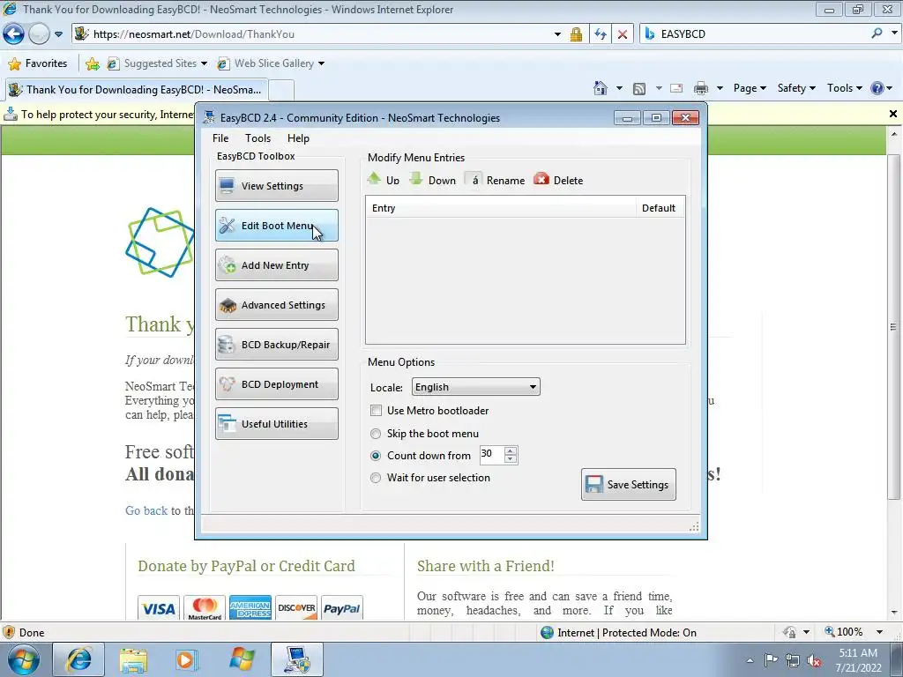Select the Thank You for Downloading tab
The image size is (903, 677).
pyautogui.click(x=135, y=90)
